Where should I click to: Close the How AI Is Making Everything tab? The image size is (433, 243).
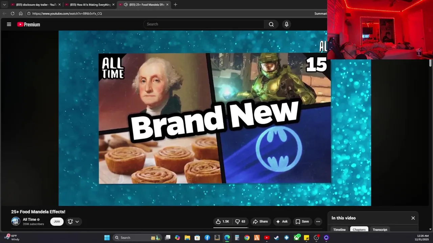pyautogui.click(x=113, y=5)
